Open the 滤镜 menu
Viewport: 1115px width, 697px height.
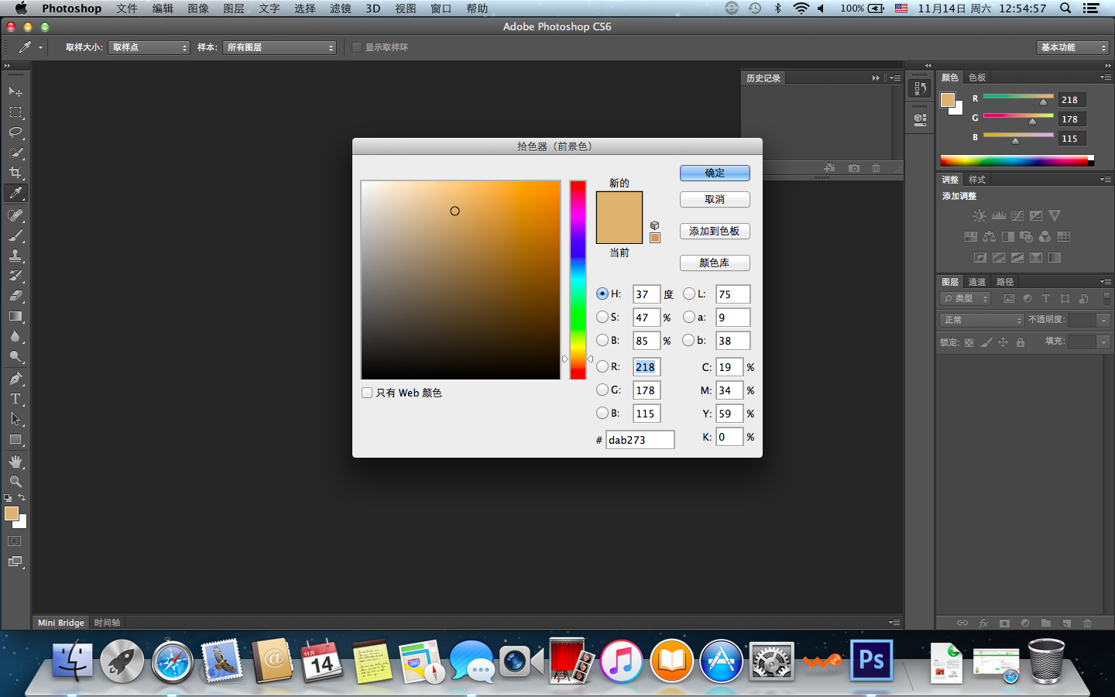pyautogui.click(x=340, y=9)
